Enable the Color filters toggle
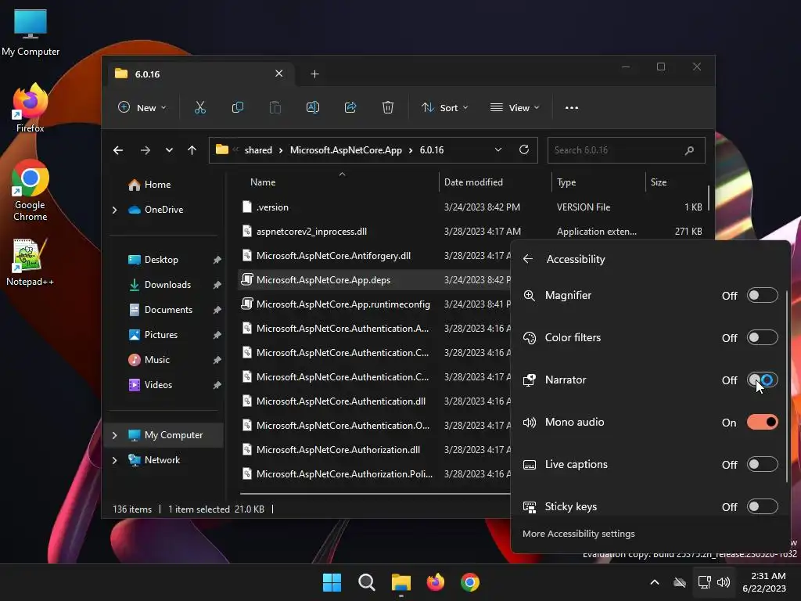Screen dimensions: 801x601 [762, 338]
